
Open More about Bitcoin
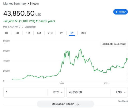(x=65, y=104)
